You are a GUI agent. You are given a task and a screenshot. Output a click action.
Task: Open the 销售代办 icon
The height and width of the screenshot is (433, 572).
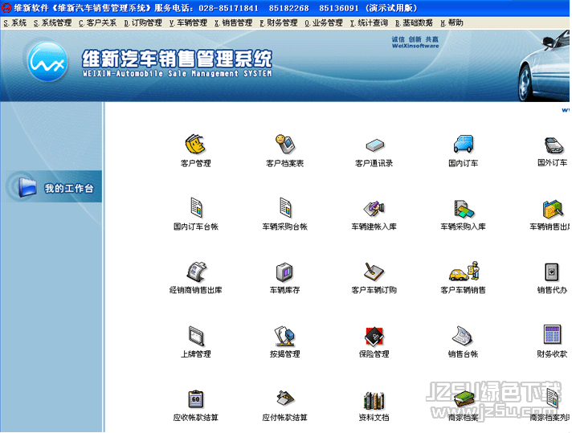(552, 272)
